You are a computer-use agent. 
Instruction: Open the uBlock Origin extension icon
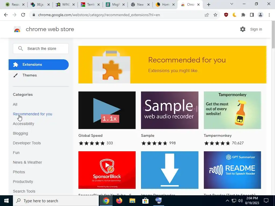click(x=226, y=15)
